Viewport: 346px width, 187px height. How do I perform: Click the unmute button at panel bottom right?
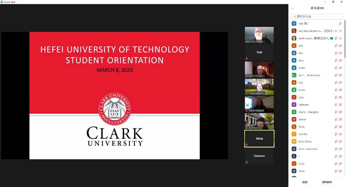(327, 182)
